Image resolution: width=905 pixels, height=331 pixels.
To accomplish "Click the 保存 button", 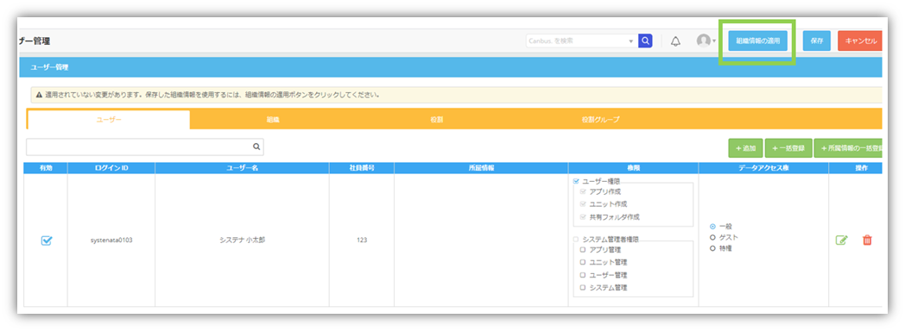I will pos(817,41).
